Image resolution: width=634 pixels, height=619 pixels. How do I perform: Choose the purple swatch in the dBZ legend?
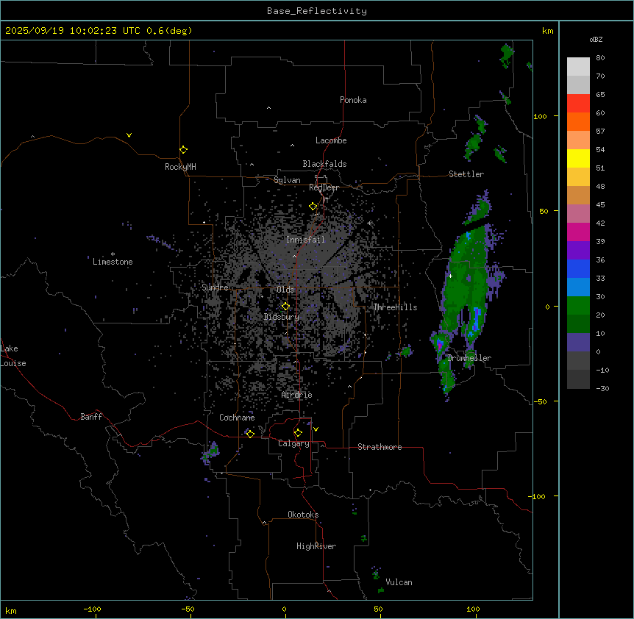[x=578, y=250]
